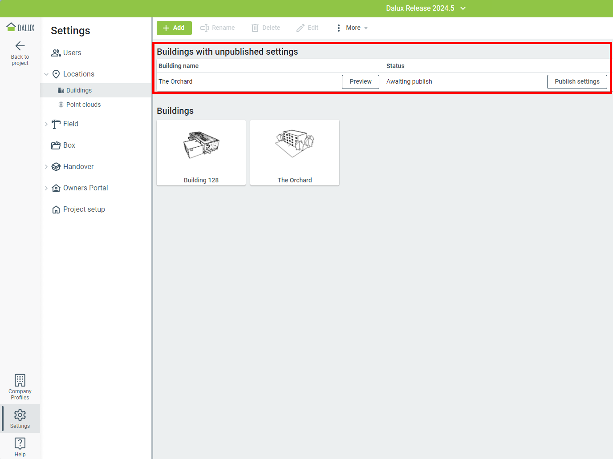Click the green Add button
The width and height of the screenshot is (613, 459).
174,28
